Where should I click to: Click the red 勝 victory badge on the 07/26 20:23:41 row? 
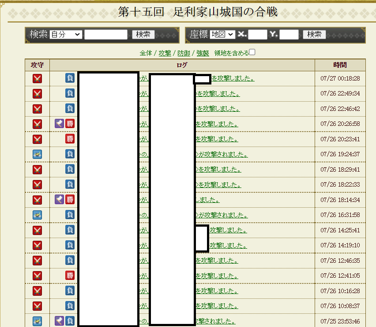coord(70,139)
